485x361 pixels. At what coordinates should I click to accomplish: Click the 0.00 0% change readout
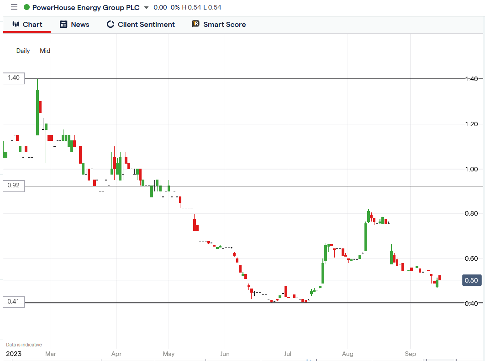tap(166, 7)
